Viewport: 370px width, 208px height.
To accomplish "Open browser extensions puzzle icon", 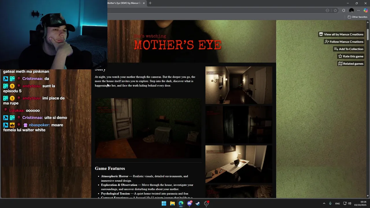I will (343, 10).
